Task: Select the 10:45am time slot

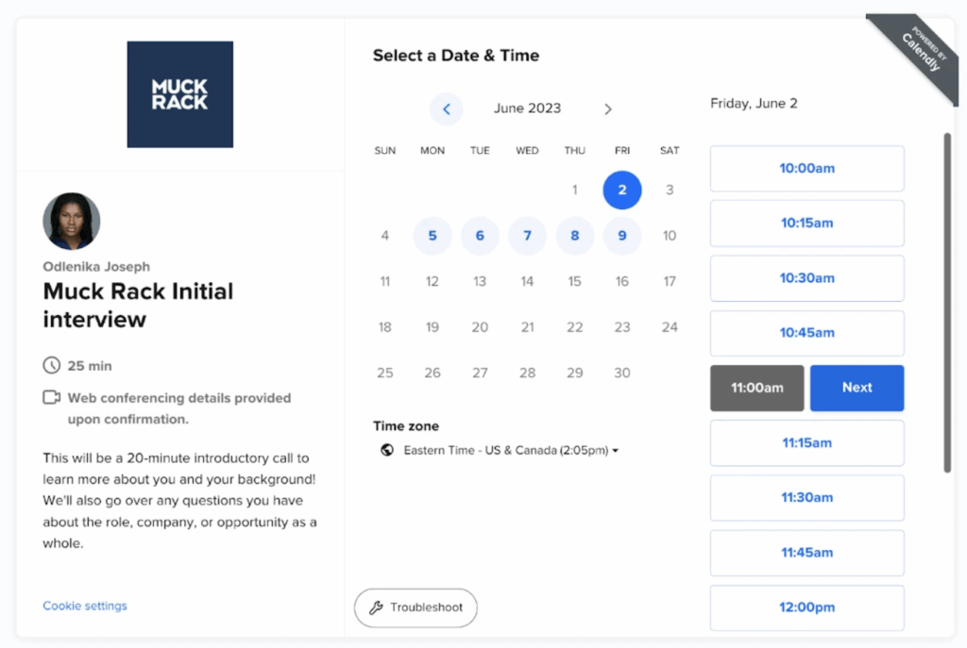Action: [806, 333]
